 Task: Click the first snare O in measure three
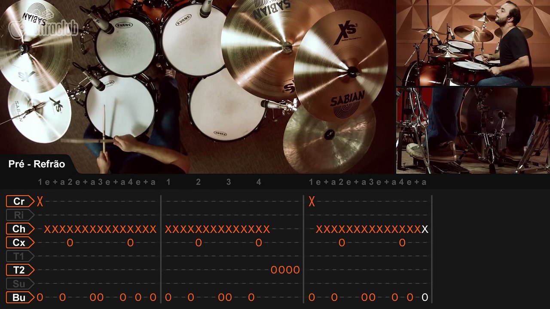tap(342, 243)
